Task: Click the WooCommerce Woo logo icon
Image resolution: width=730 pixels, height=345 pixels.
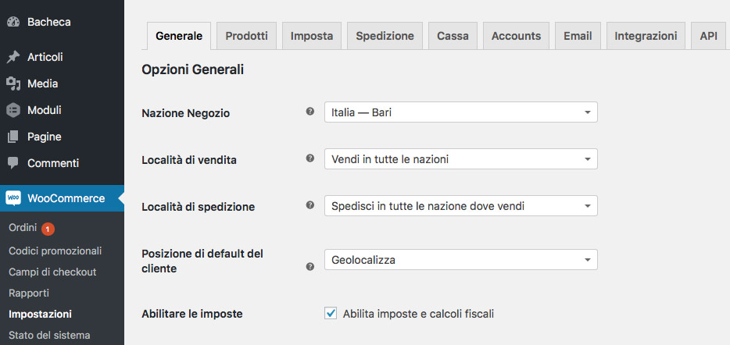Action: 13,198
